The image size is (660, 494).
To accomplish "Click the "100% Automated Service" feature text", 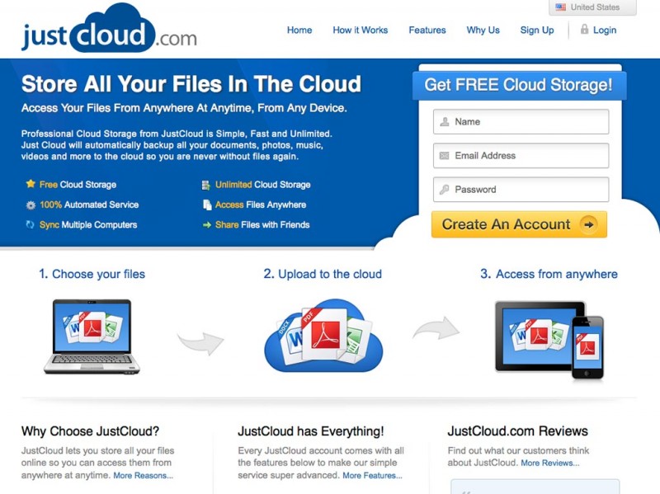I will 89,205.
